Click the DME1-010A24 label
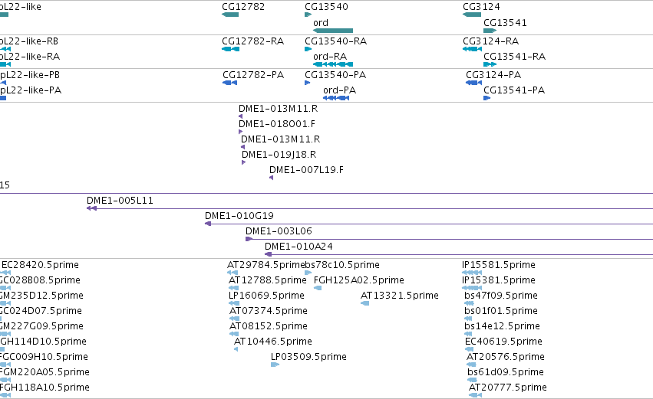Screen dimensions: 653x399 298,247
